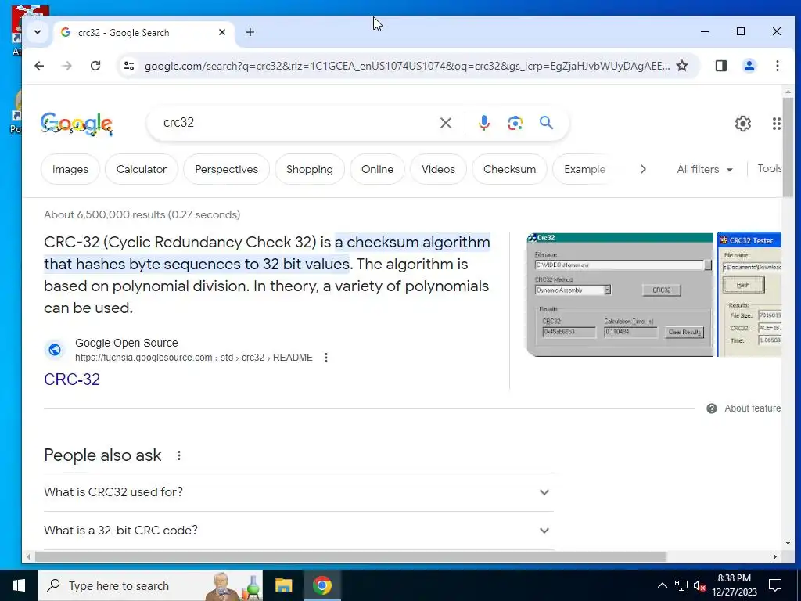Open the Chrome side panel icon
Screen dimensions: 801x601
(720, 66)
